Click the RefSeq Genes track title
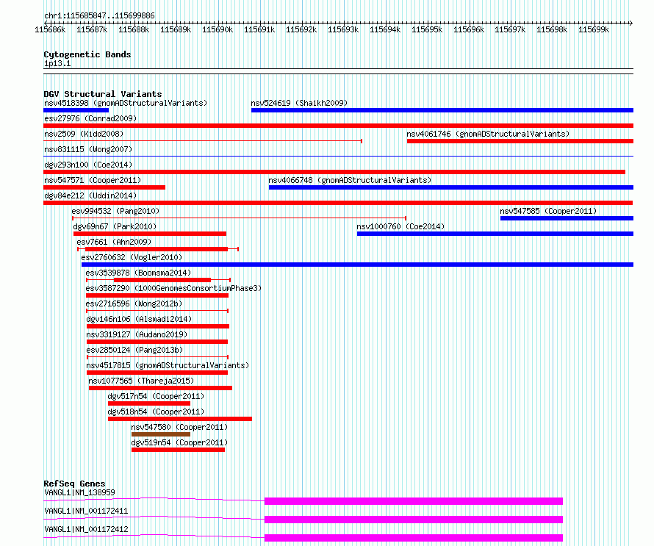Image resolution: width=654 pixels, height=546 pixels. tap(74, 484)
